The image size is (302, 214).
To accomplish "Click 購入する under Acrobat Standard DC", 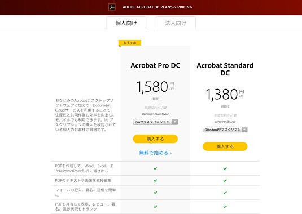I will pos(225,146).
